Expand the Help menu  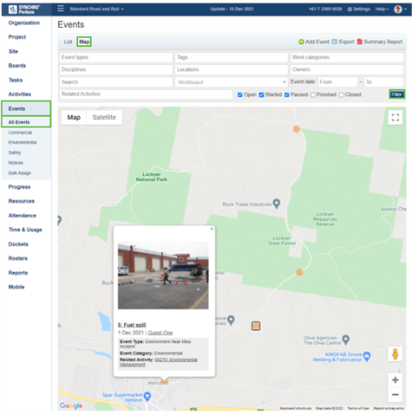pyautogui.click(x=382, y=9)
